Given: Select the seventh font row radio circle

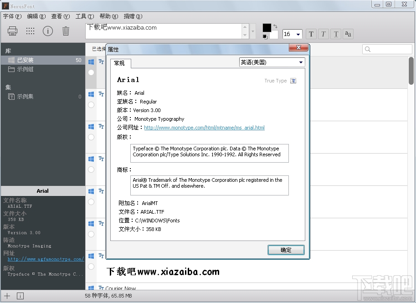Looking at the screenshot, I should 91,267.
